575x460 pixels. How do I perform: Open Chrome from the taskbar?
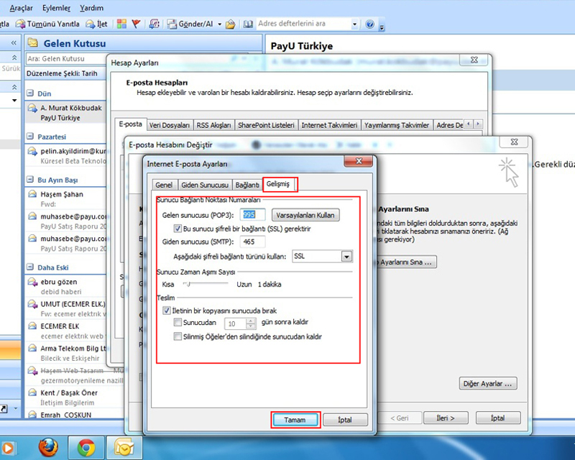(86, 448)
